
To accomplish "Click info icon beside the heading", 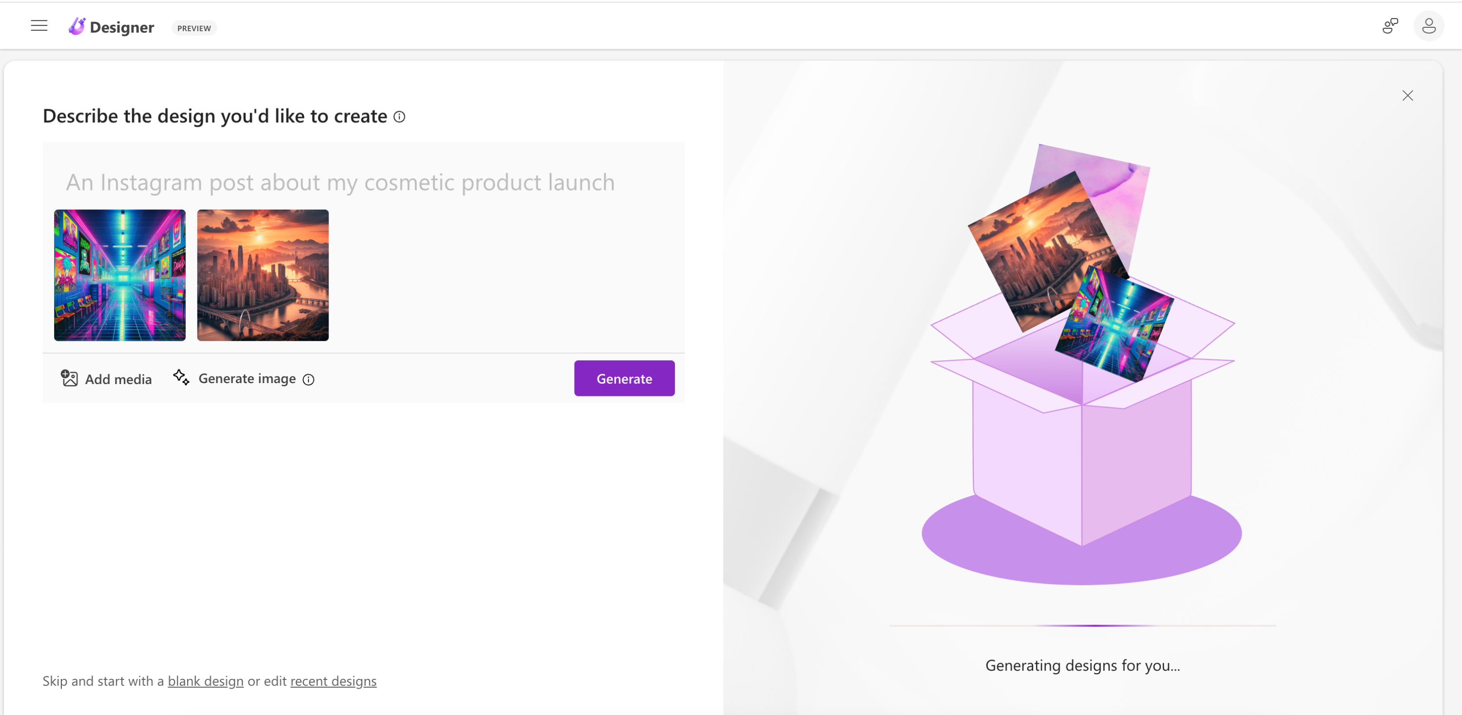I will 400,117.
